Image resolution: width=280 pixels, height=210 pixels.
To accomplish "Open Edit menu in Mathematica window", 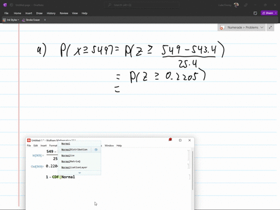I will tap(36, 145).
